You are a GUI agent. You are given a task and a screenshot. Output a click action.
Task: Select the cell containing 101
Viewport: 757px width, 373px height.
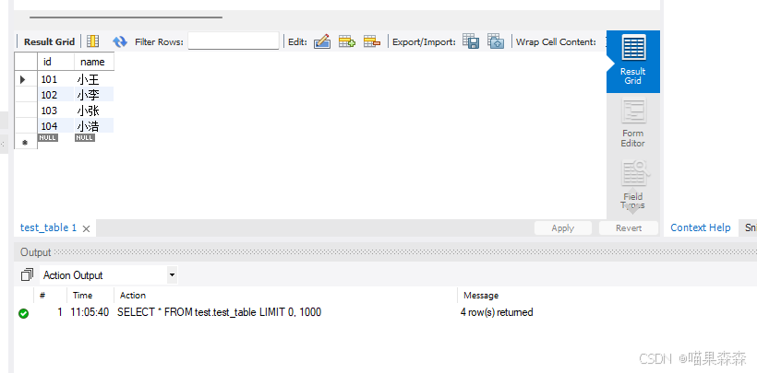tap(56, 79)
